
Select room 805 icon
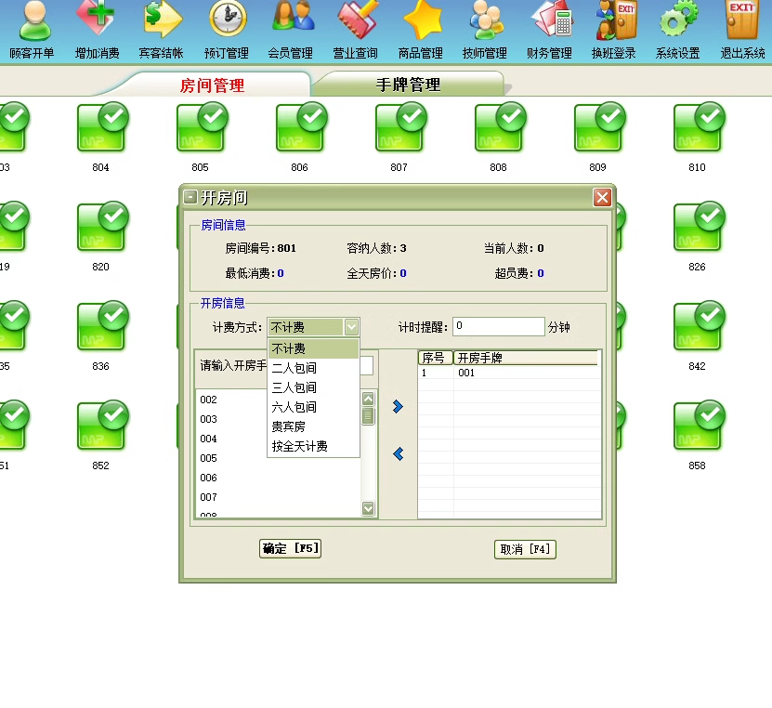point(202,127)
